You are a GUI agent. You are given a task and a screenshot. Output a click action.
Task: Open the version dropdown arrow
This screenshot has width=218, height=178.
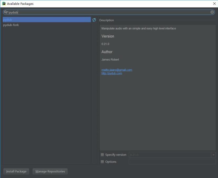(214, 155)
